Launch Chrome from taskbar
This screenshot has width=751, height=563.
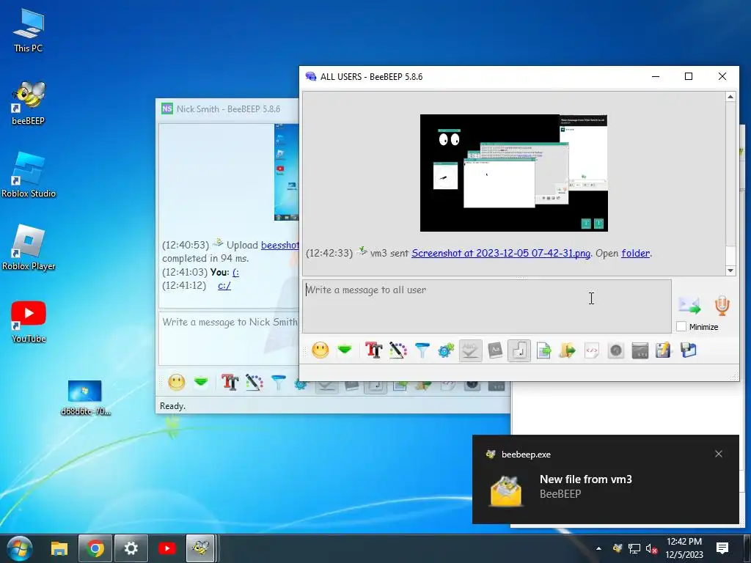pos(95,548)
